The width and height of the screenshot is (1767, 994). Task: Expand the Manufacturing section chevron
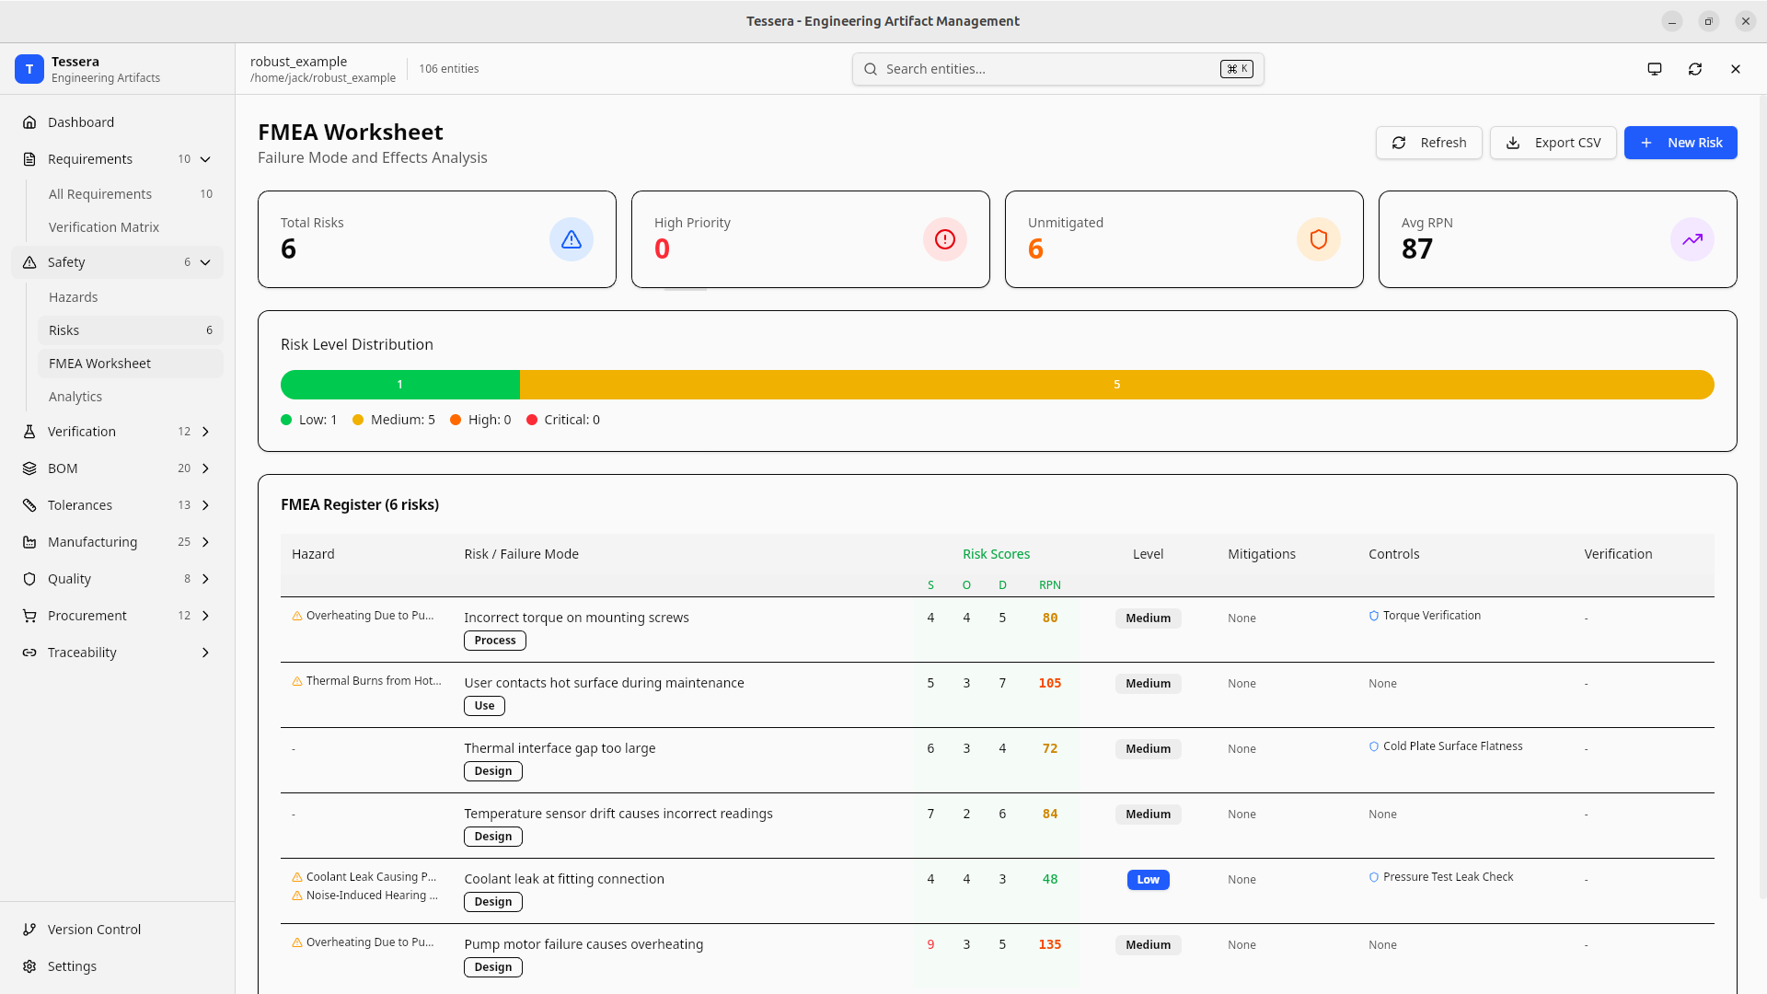click(205, 542)
